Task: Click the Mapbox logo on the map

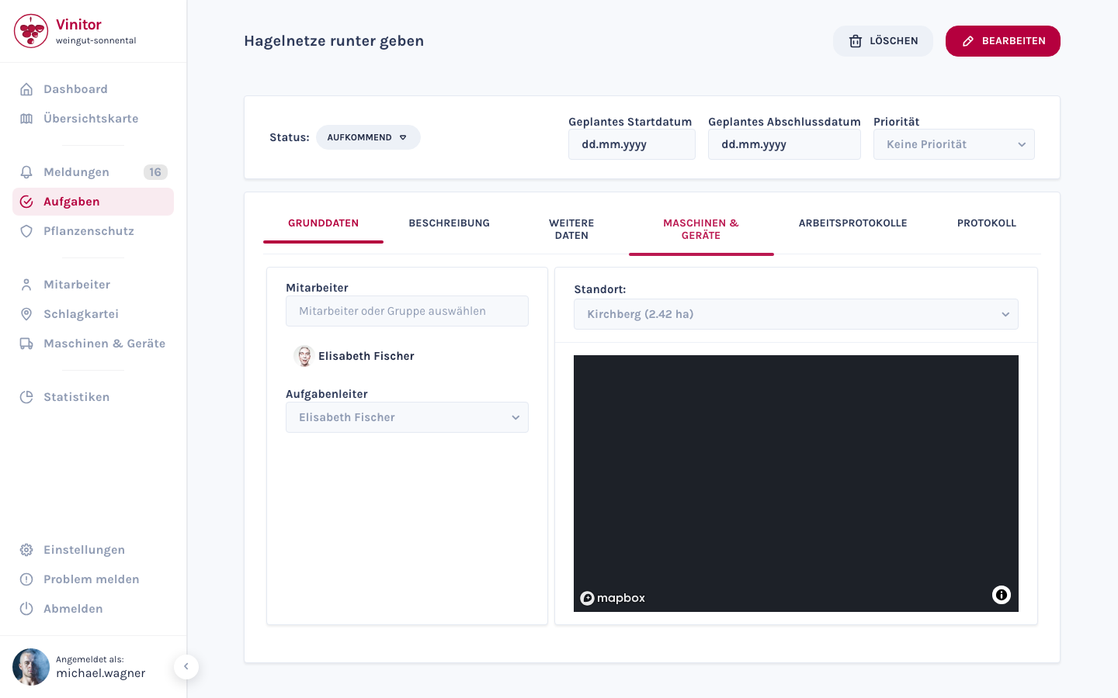Action: (x=613, y=598)
